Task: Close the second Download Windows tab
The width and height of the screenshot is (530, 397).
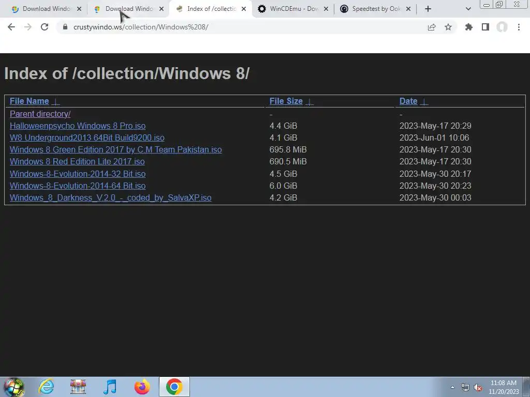Action: (x=161, y=9)
